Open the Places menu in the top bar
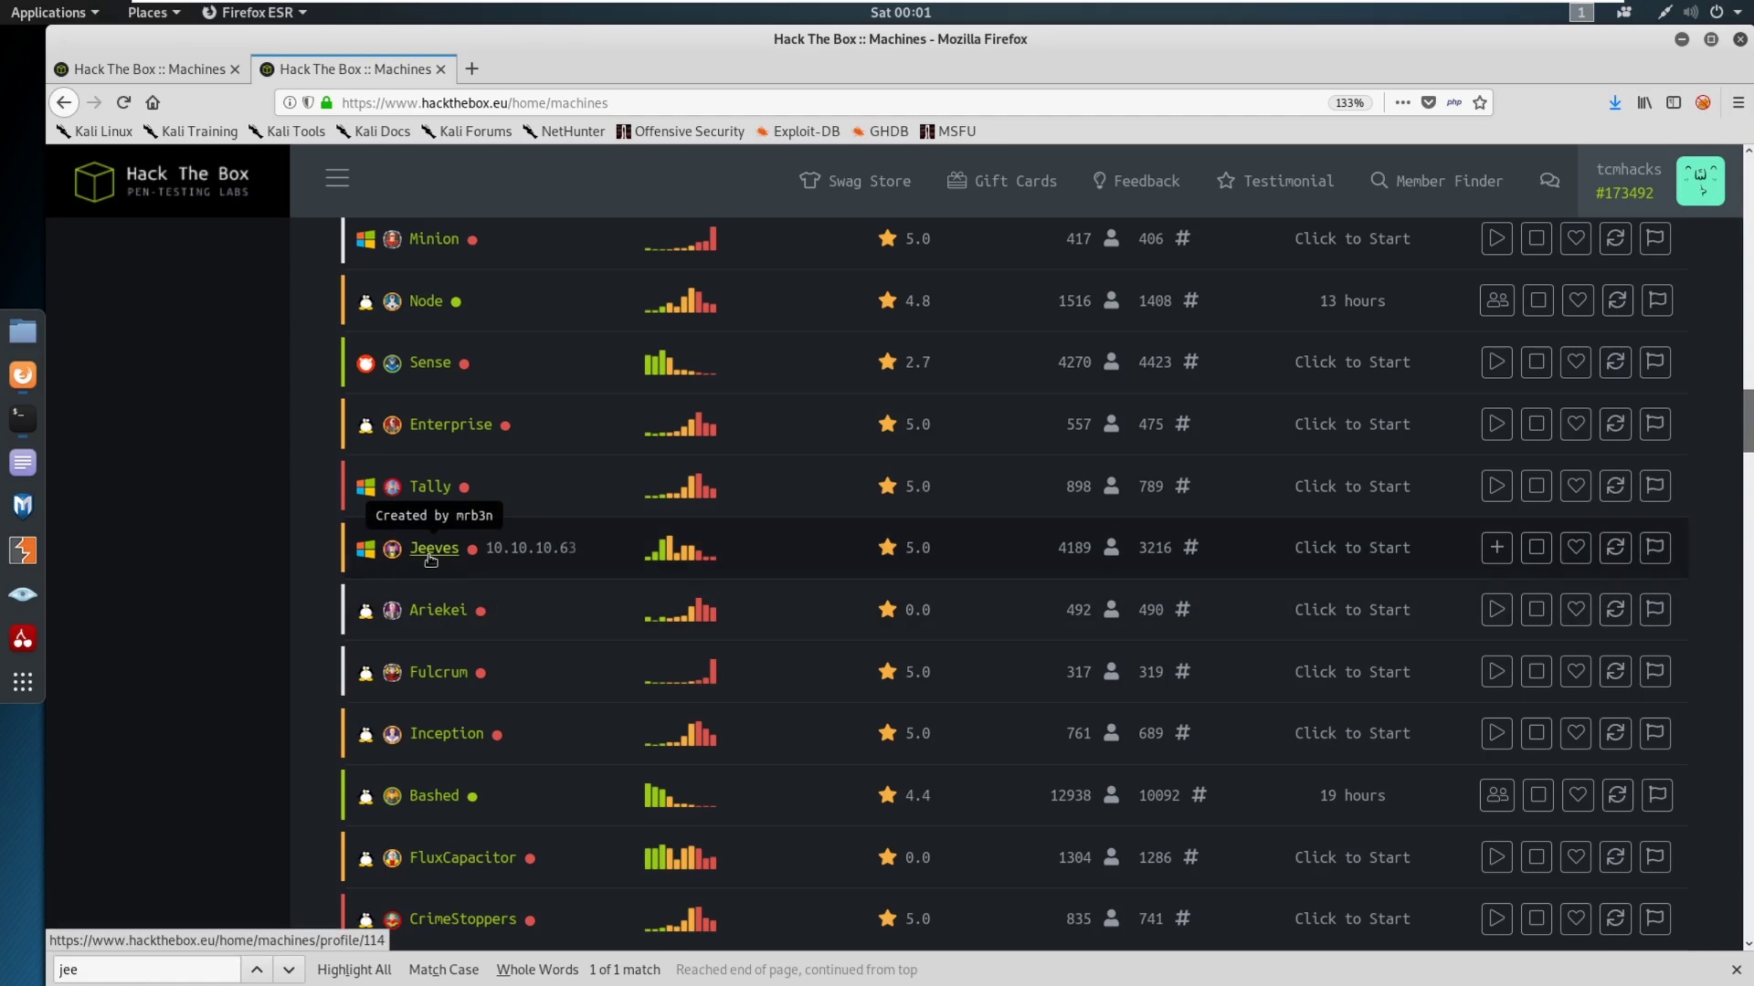The height and width of the screenshot is (986, 1754). coord(153,12)
